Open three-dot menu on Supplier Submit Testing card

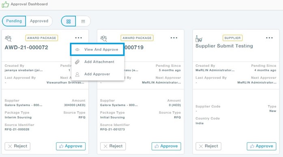(x=269, y=38)
